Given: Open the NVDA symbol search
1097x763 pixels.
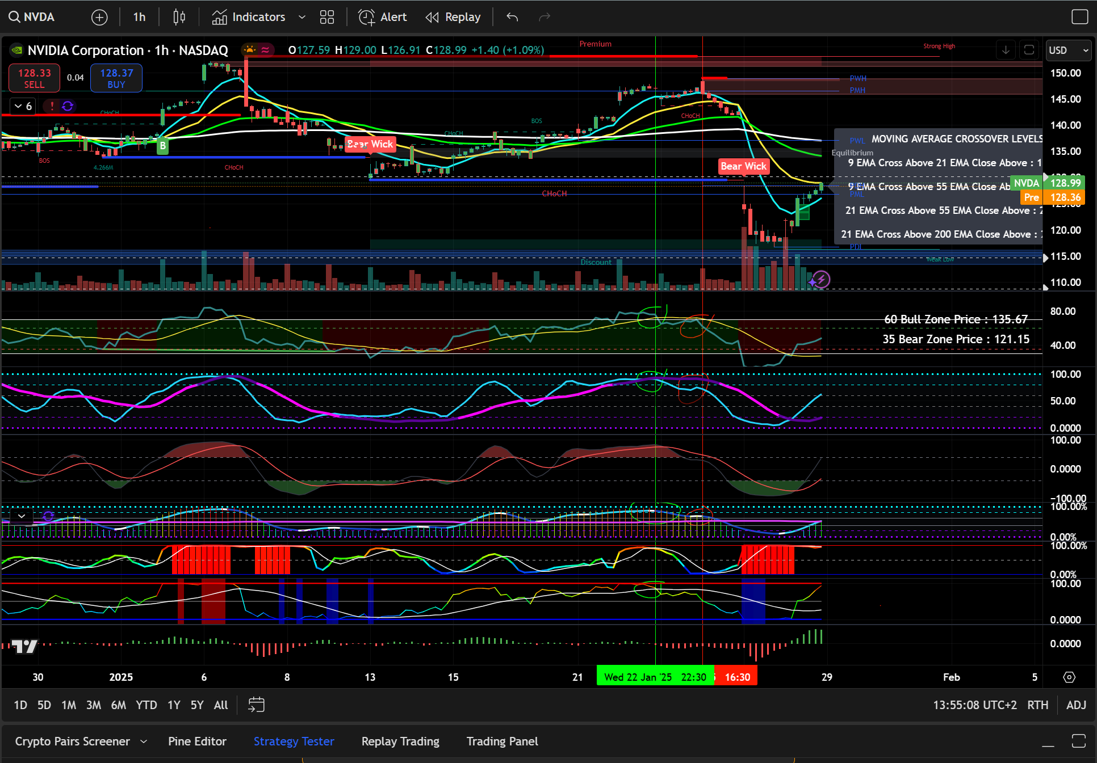Looking at the screenshot, I should [x=32, y=17].
